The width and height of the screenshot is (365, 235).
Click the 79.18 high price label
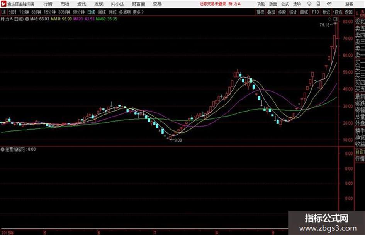[324, 25]
